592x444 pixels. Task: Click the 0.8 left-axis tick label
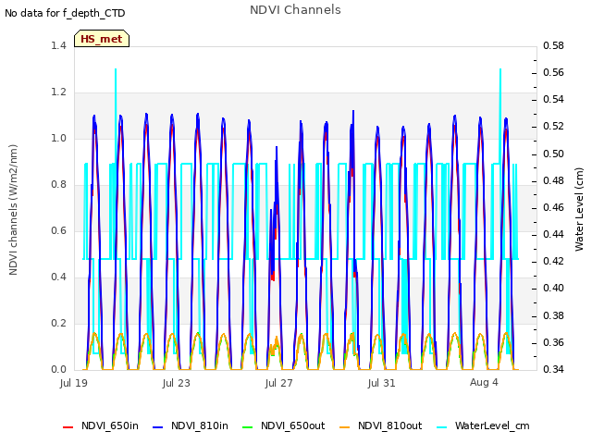[58, 184]
